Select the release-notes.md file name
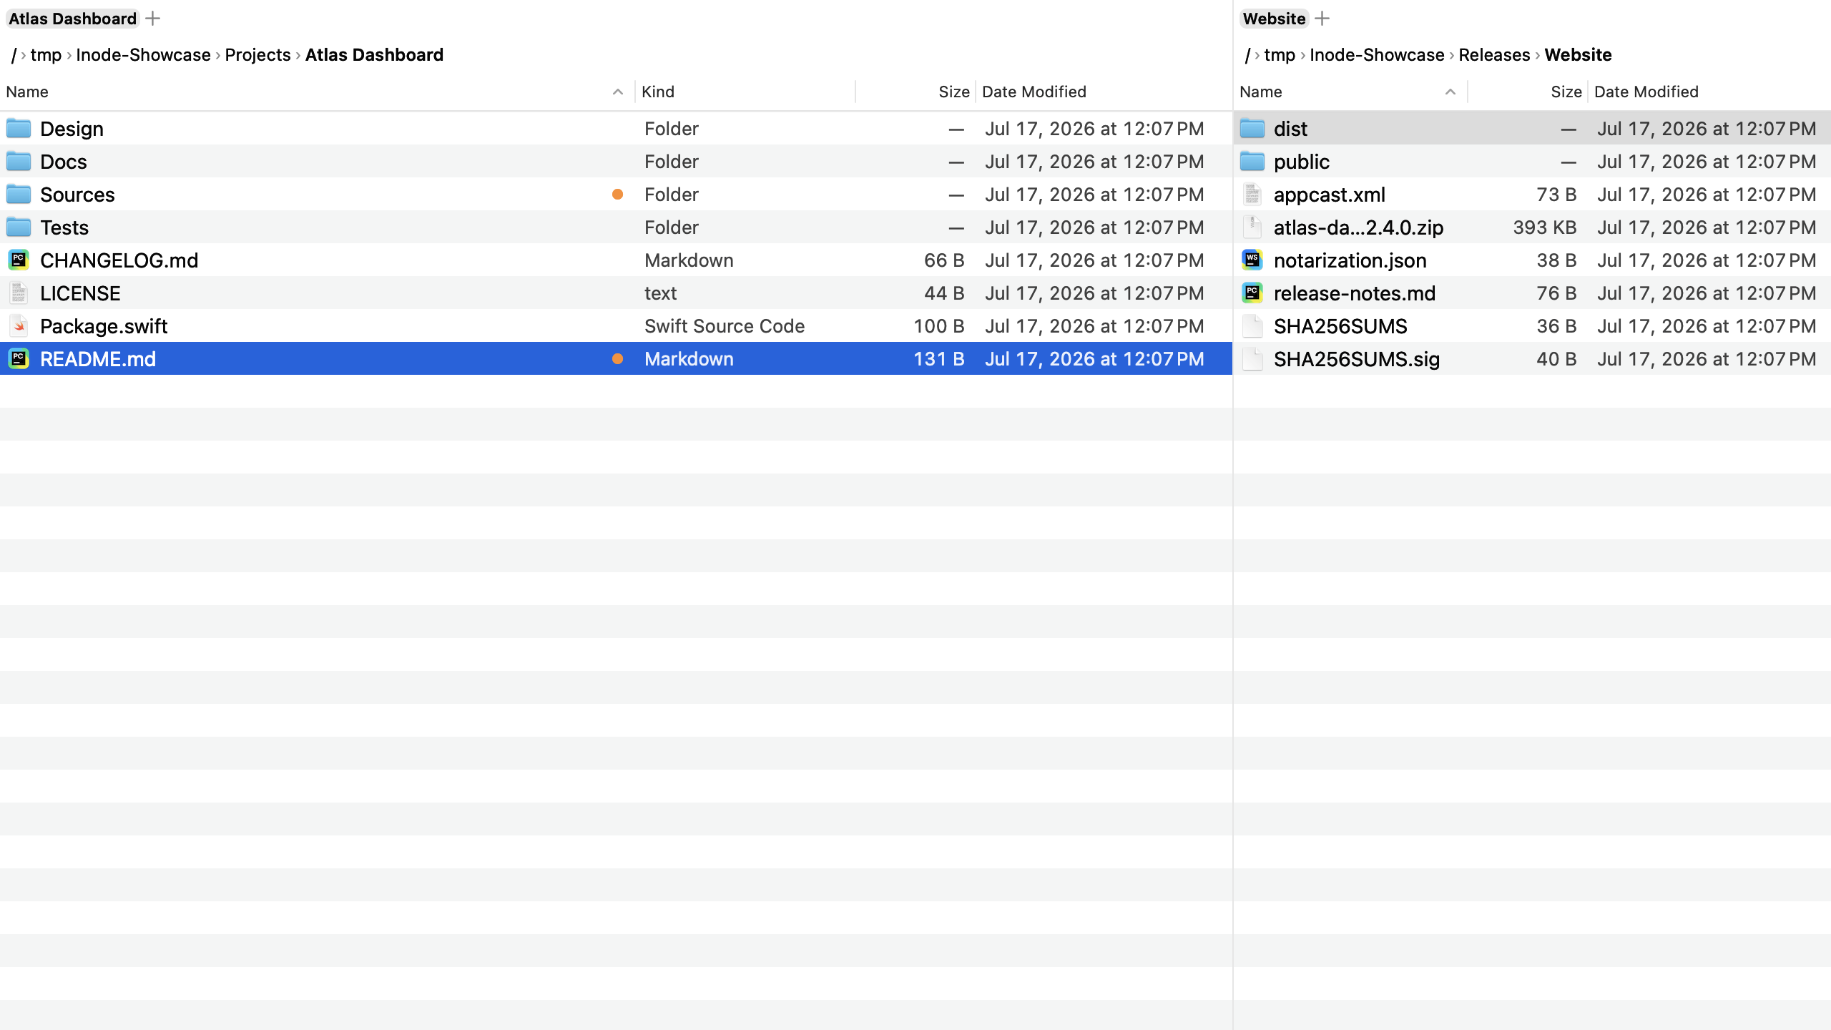Viewport: 1831px width, 1030px height. click(x=1355, y=293)
